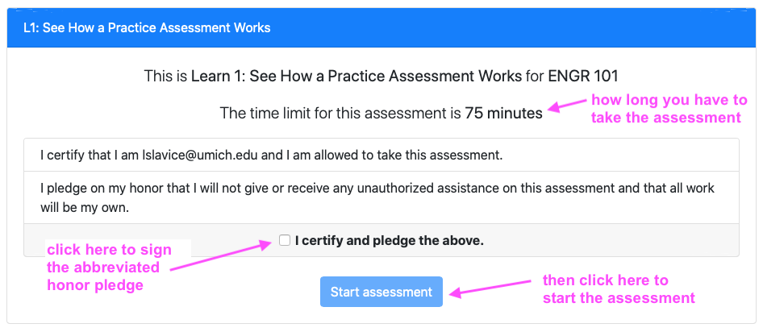The height and width of the screenshot is (332, 763).
Task: Click the pink note "how long you have to take the assessment"
Action: tap(669, 109)
